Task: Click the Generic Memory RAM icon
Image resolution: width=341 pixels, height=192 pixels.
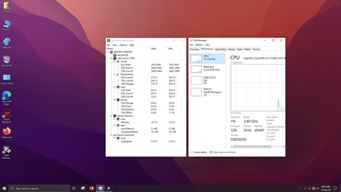Action: (115, 116)
